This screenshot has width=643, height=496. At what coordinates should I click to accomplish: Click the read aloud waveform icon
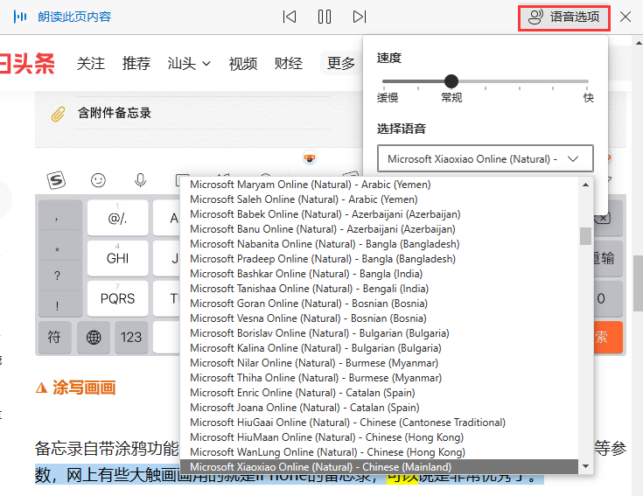tap(20, 17)
